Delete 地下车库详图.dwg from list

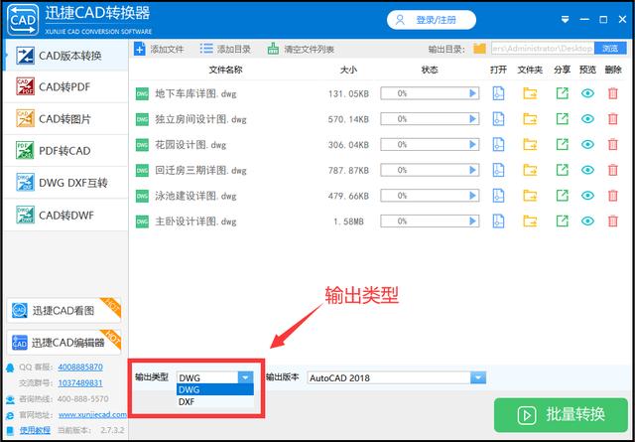[613, 93]
